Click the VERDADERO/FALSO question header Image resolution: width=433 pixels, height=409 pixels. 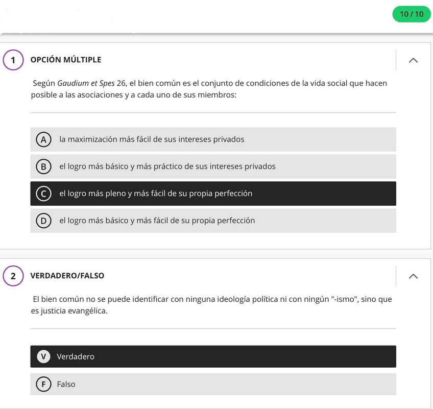pos(67,276)
